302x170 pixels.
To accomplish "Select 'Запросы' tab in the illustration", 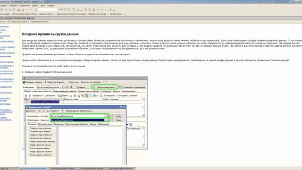I will pos(117,91).
